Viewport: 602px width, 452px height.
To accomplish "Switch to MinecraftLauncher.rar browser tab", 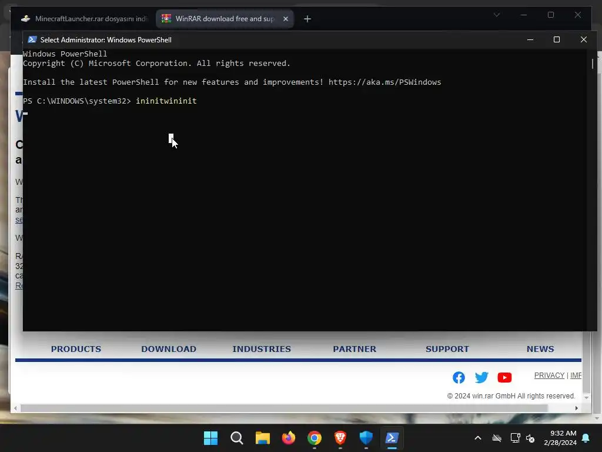I will (x=85, y=18).
